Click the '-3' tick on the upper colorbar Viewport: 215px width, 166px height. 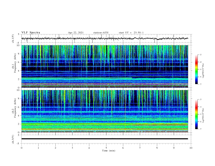pyautogui.click(x=200, y=55)
